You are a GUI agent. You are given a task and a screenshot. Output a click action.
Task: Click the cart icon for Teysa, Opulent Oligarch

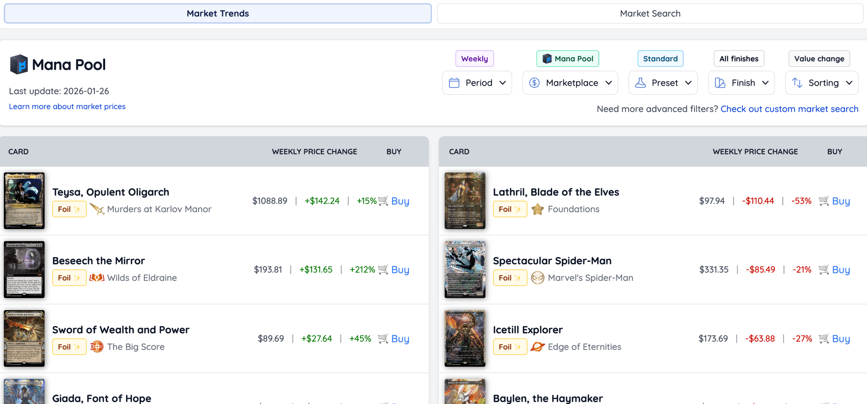pyautogui.click(x=383, y=201)
